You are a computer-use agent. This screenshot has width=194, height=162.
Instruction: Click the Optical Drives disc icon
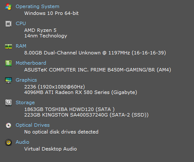pos(8,125)
